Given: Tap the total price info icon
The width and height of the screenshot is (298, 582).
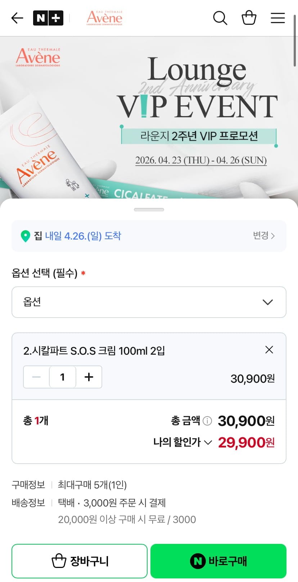Looking at the screenshot, I should (x=207, y=421).
